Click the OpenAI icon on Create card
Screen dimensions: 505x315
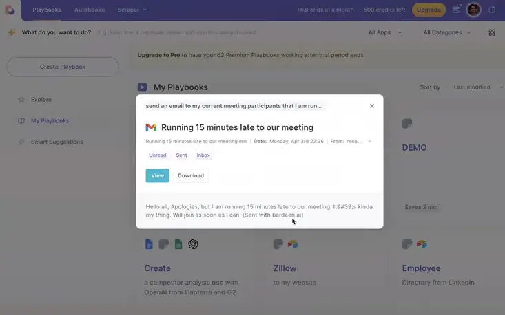193,244
